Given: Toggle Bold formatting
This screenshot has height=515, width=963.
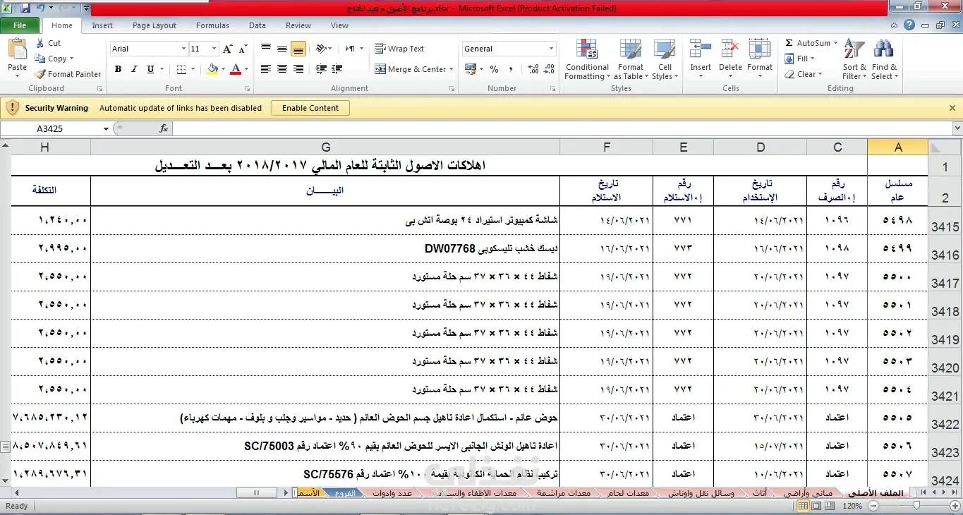Looking at the screenshot, I should tap(118, 69).
